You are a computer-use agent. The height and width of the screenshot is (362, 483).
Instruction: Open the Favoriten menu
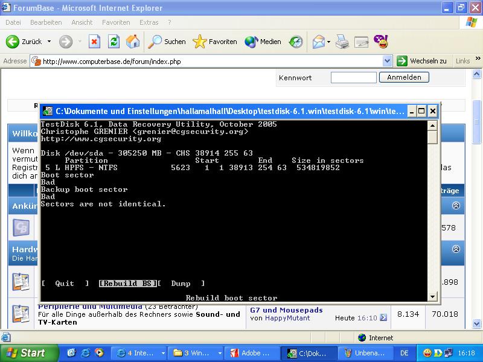[116, 22]
